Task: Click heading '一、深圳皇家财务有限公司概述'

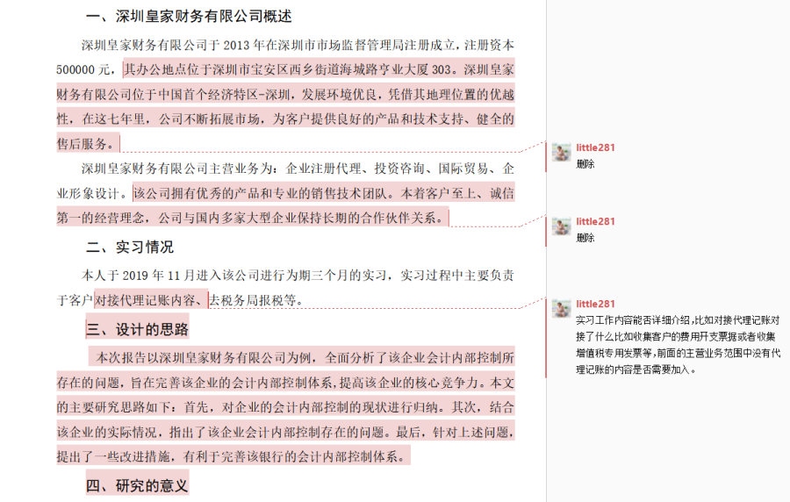Action: tap(189, 16)
